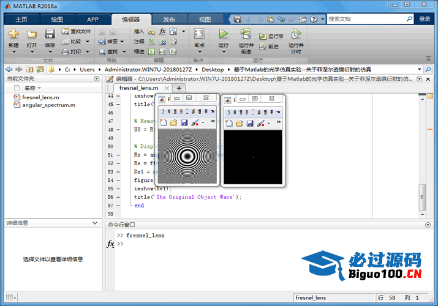Viewport: 438px width, 306px height.
Task: Click the Open (打开) folder icon
Action: (x=32, y=34)
